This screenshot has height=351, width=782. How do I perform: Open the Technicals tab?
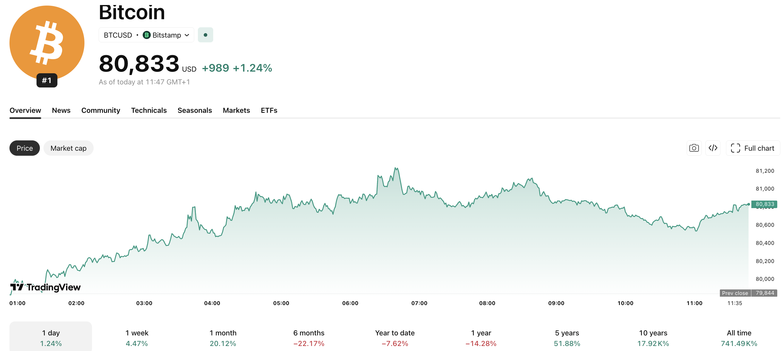click(149, 110)
